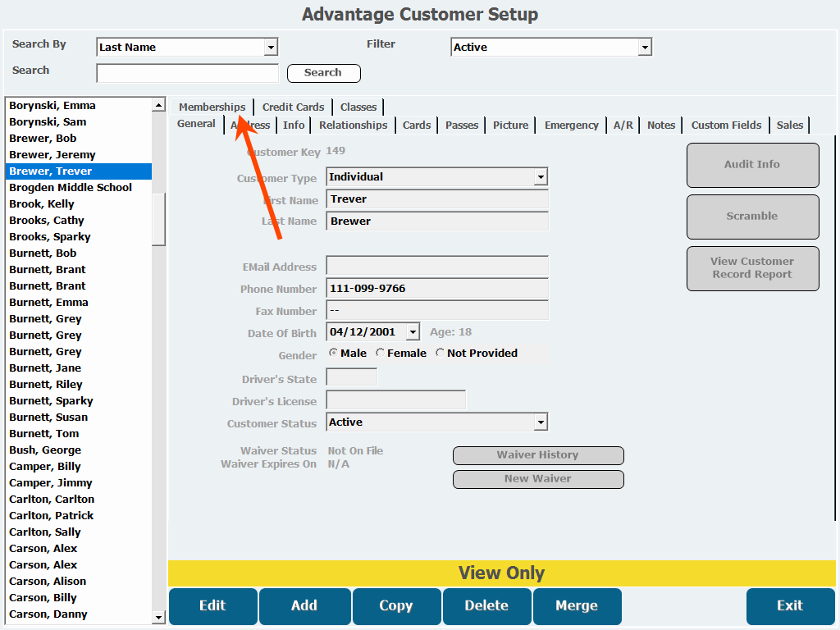840x630 pixels.
Task: Open the Passes tab
Action: pyautogui.click(x=462, y=126)
